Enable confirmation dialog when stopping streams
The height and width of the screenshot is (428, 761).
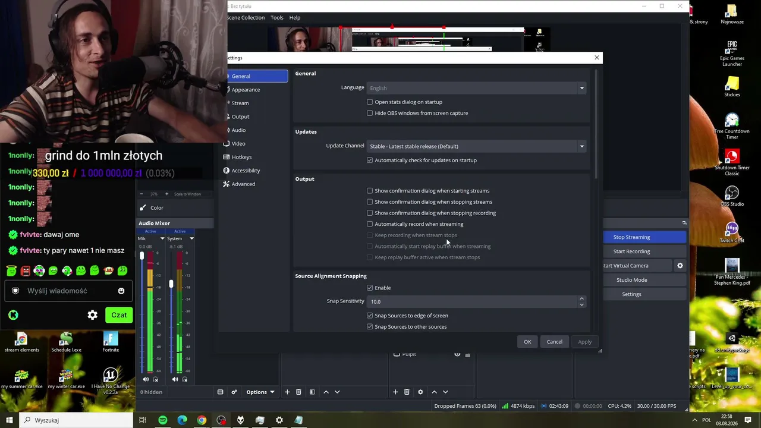370,202
